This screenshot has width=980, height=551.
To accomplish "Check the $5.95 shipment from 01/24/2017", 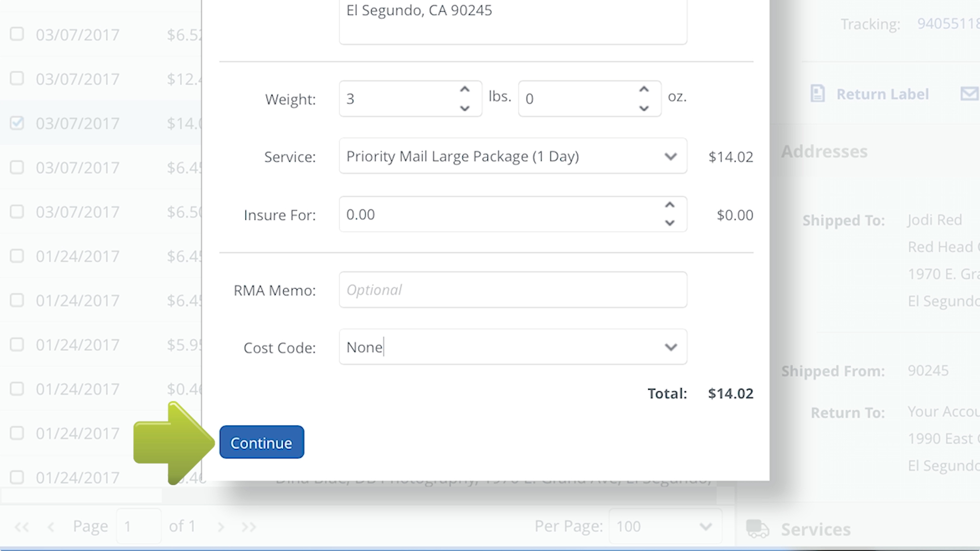I will pyautogui.click(x=17, y=344).
